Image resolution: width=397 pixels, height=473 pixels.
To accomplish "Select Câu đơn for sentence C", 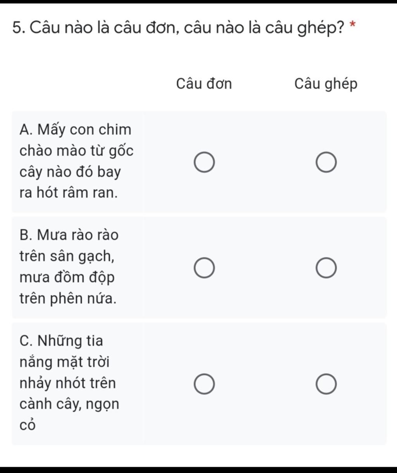I will [x=204, y=384].
